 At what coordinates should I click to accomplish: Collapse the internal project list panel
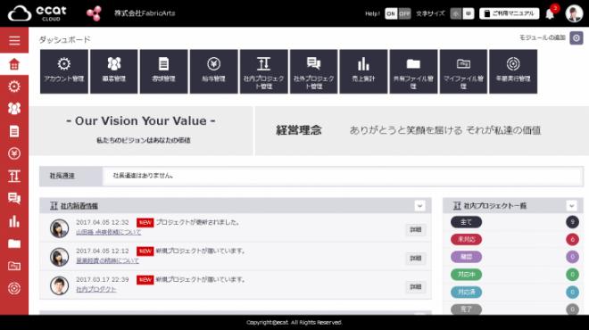(x=571, y=206)
